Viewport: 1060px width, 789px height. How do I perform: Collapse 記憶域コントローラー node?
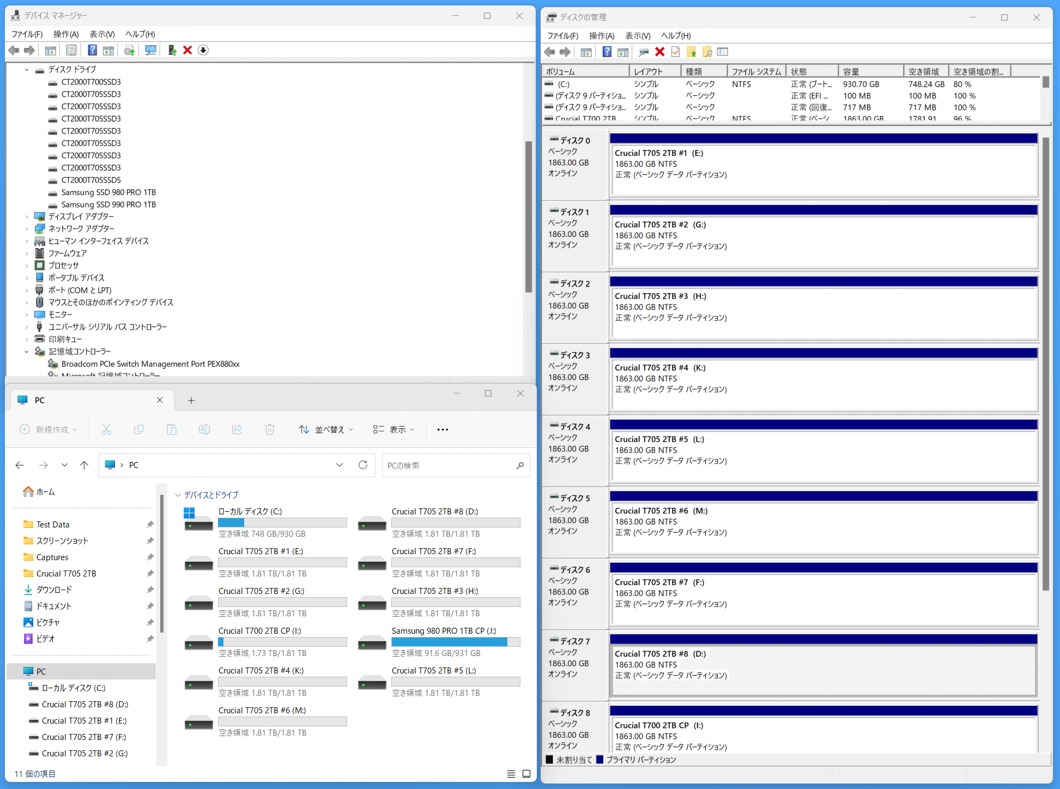[26, 351]
